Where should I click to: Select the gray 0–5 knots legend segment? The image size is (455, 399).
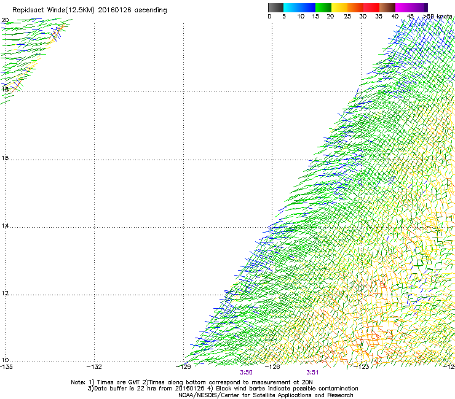(275, 7)
